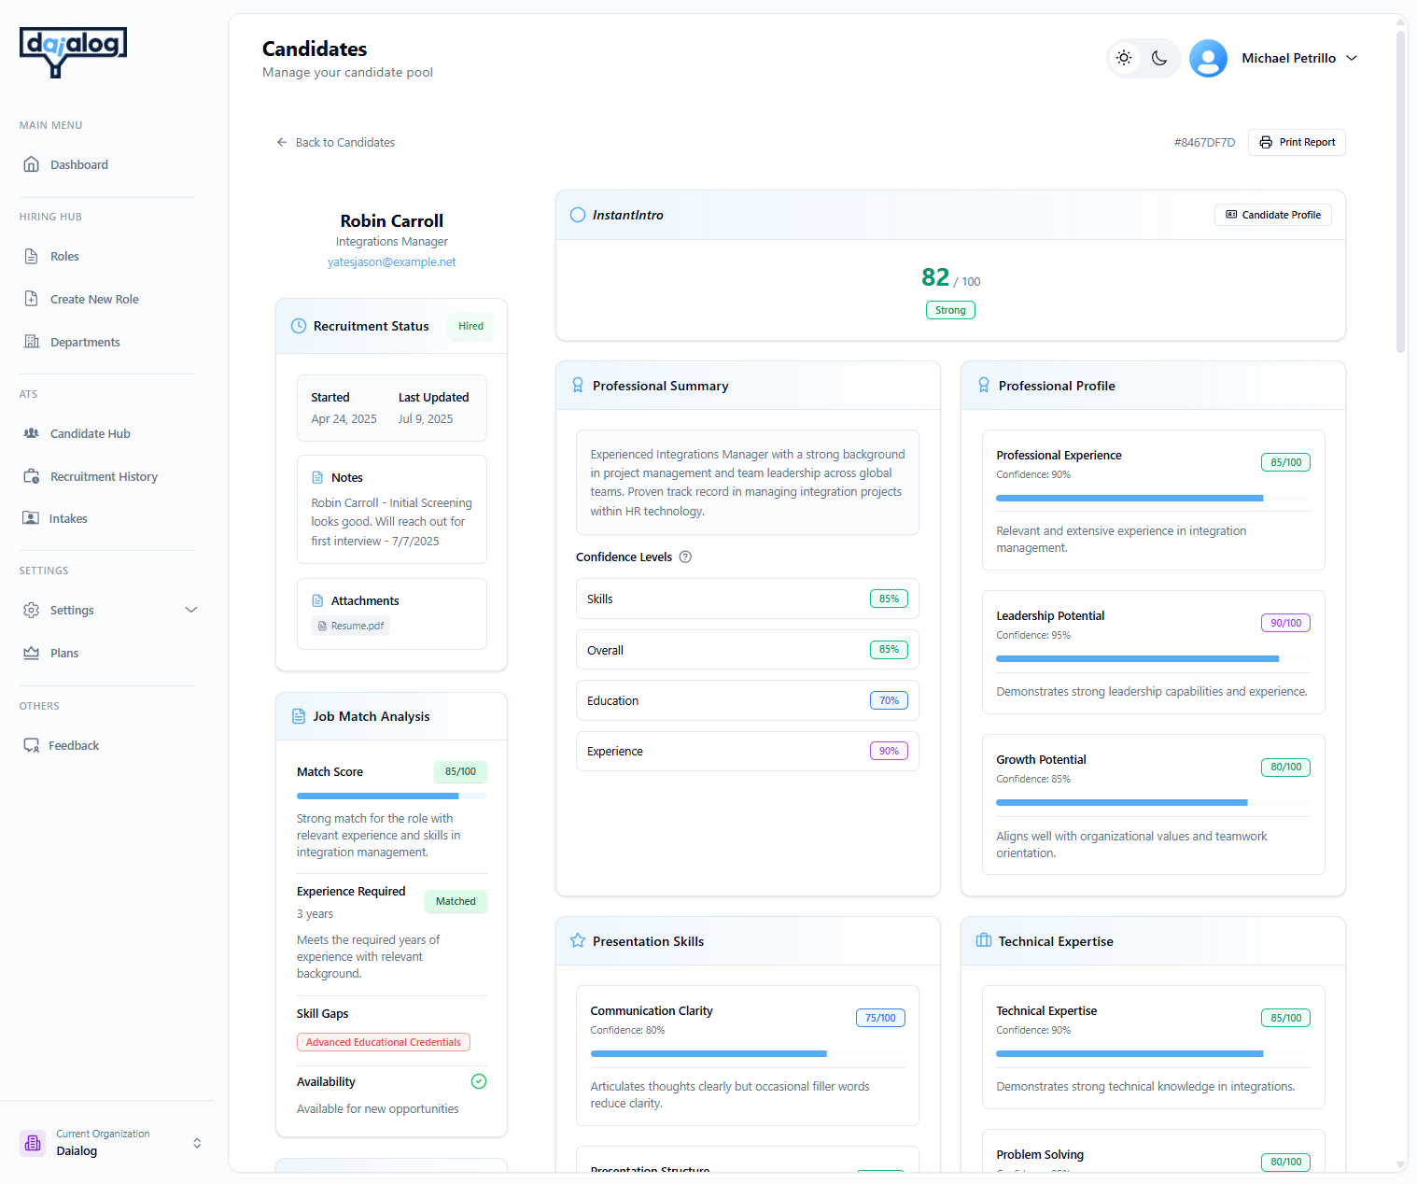1417x1184 pixels.
Task: Click the Feedback chat icon
Action: click(32, 745)
